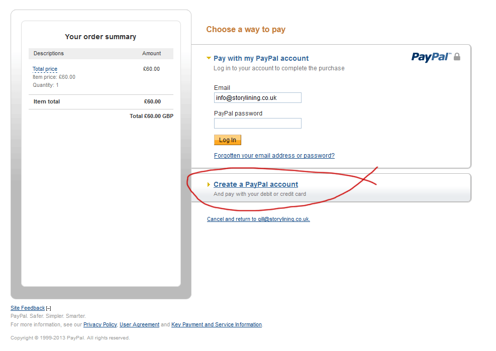Focus the Email input field

point(257,98)
